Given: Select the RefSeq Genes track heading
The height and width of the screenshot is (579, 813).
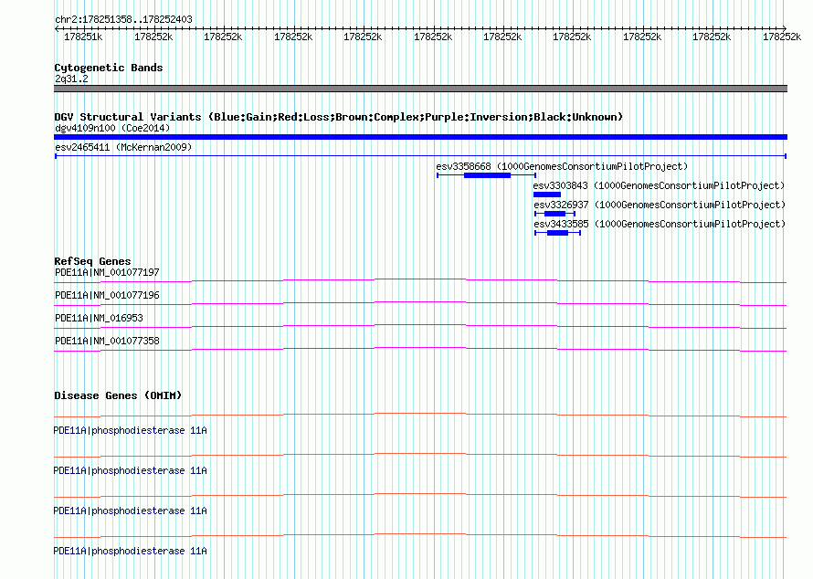Looking at the screenshot, I should pyautogui.click(x=93, y=261).
